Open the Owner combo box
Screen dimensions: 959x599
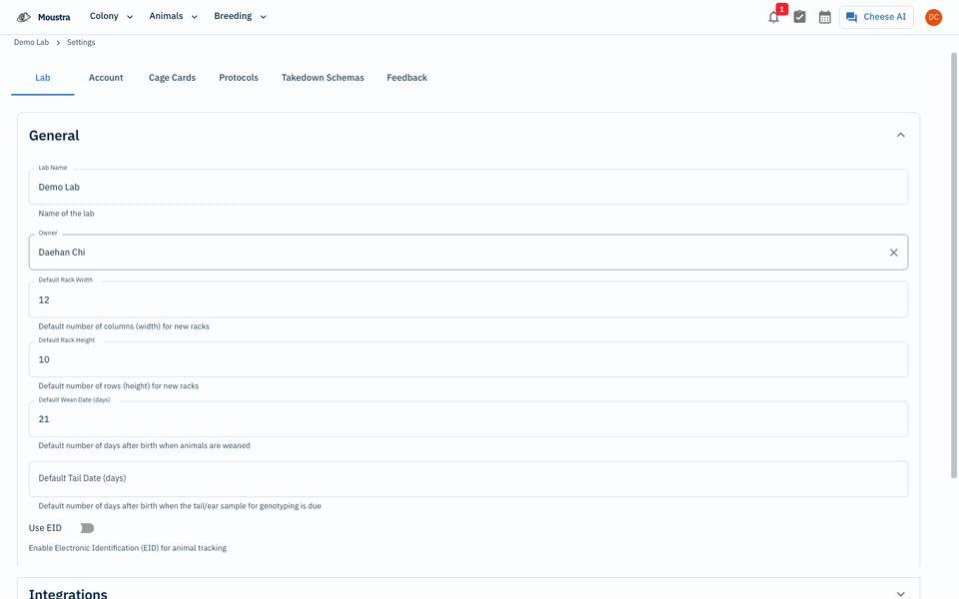coord(469,253)
